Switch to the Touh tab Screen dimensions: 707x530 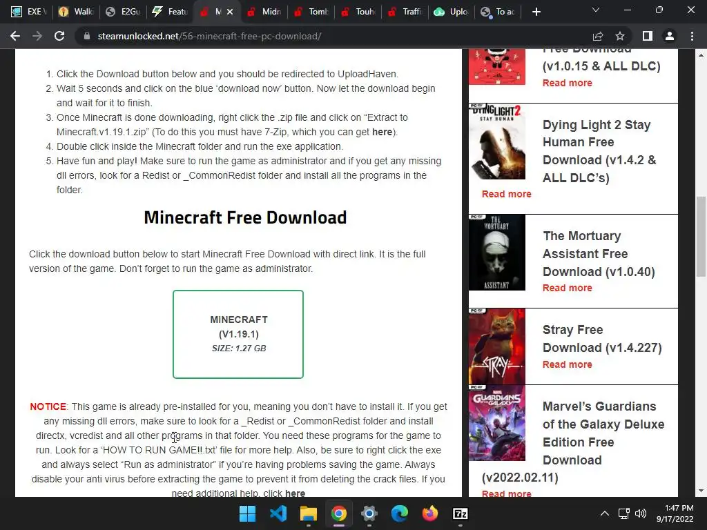pyautogui.click(x=358, y=12)
